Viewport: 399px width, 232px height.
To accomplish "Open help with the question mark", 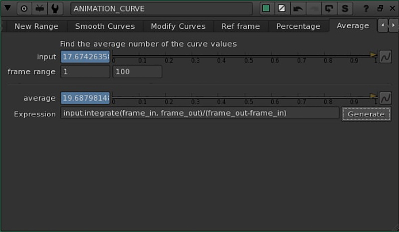I will (x=366, y=8).
